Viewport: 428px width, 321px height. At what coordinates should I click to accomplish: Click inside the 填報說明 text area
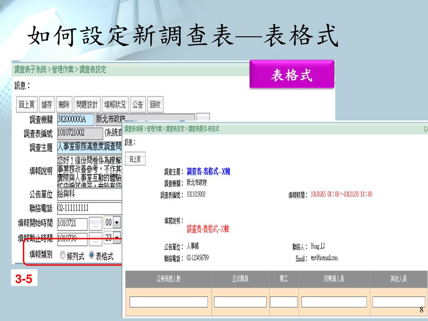[89, 171]
